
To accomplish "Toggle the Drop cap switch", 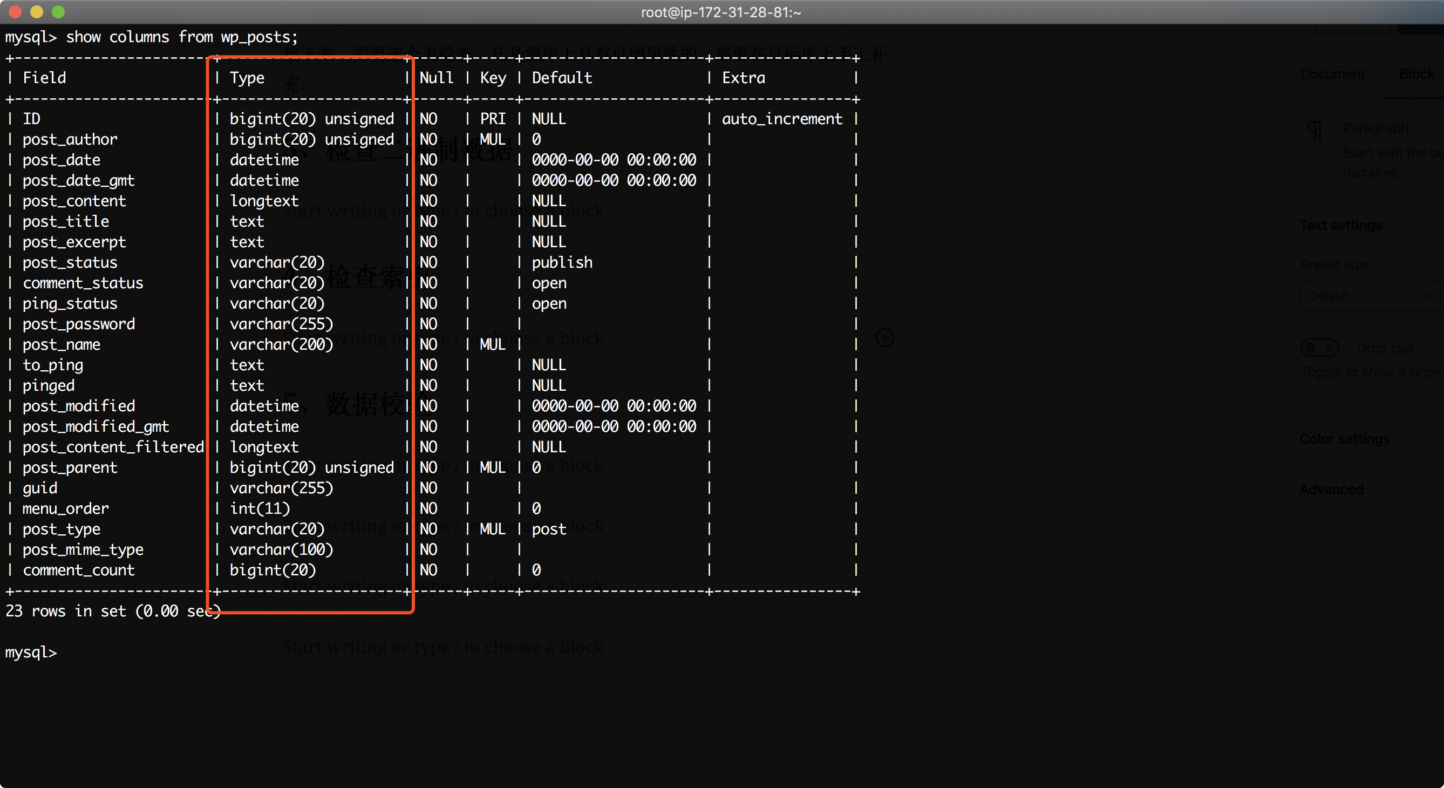I will [x=1319, y=348].
